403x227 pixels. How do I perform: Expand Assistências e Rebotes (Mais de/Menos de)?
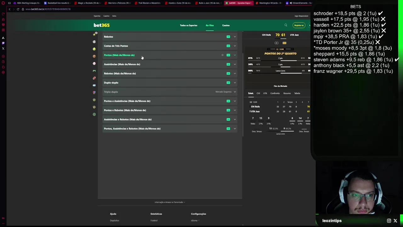(x=170, y=119)
